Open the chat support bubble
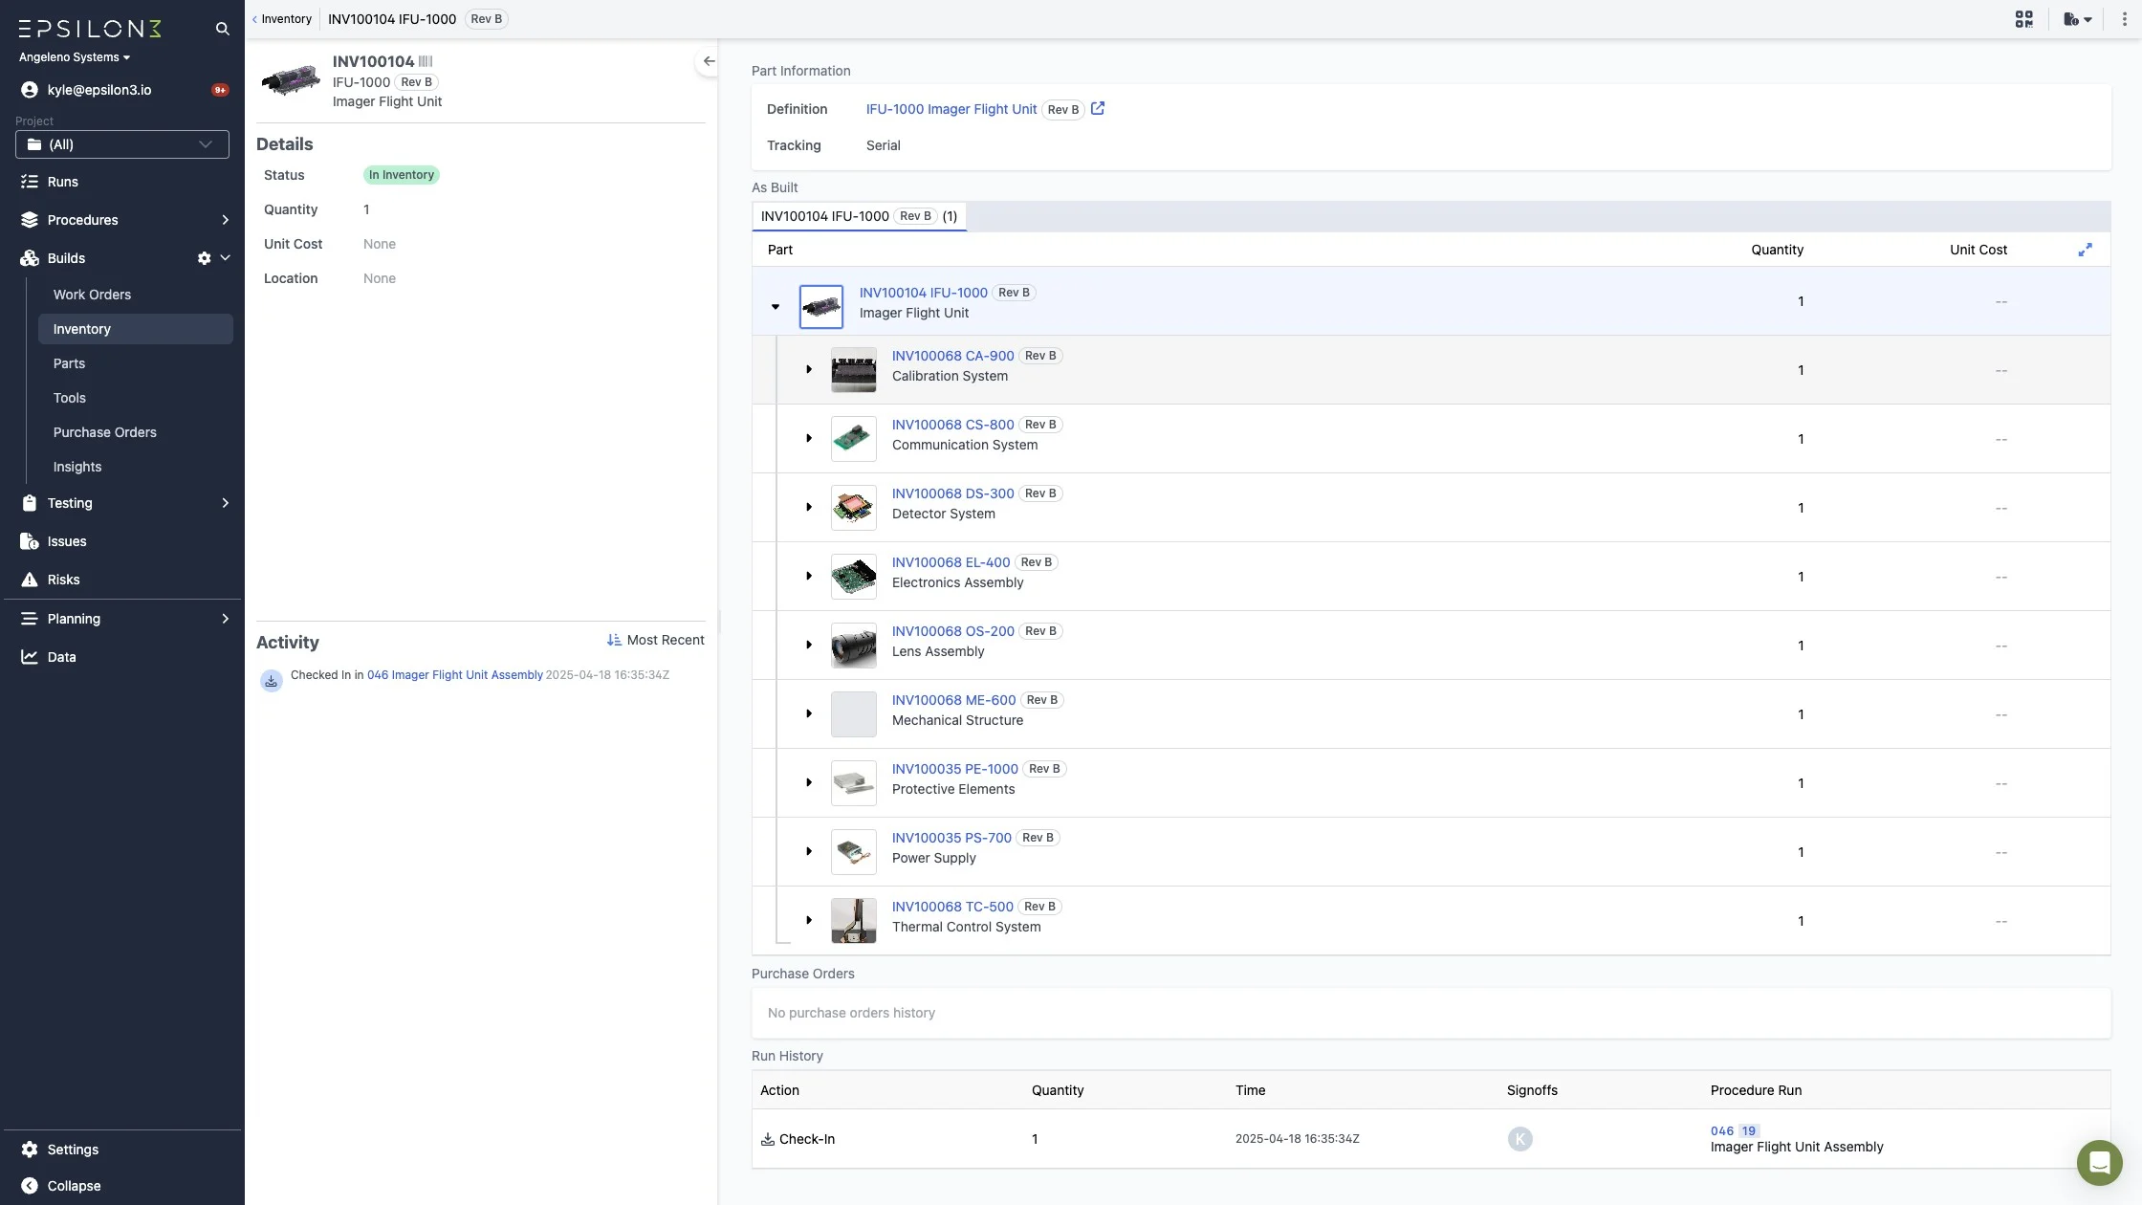 click(x=2099, y=1162)
